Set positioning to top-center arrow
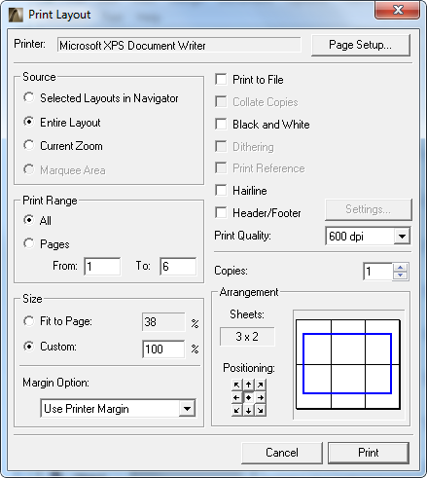 coord(249,385)
